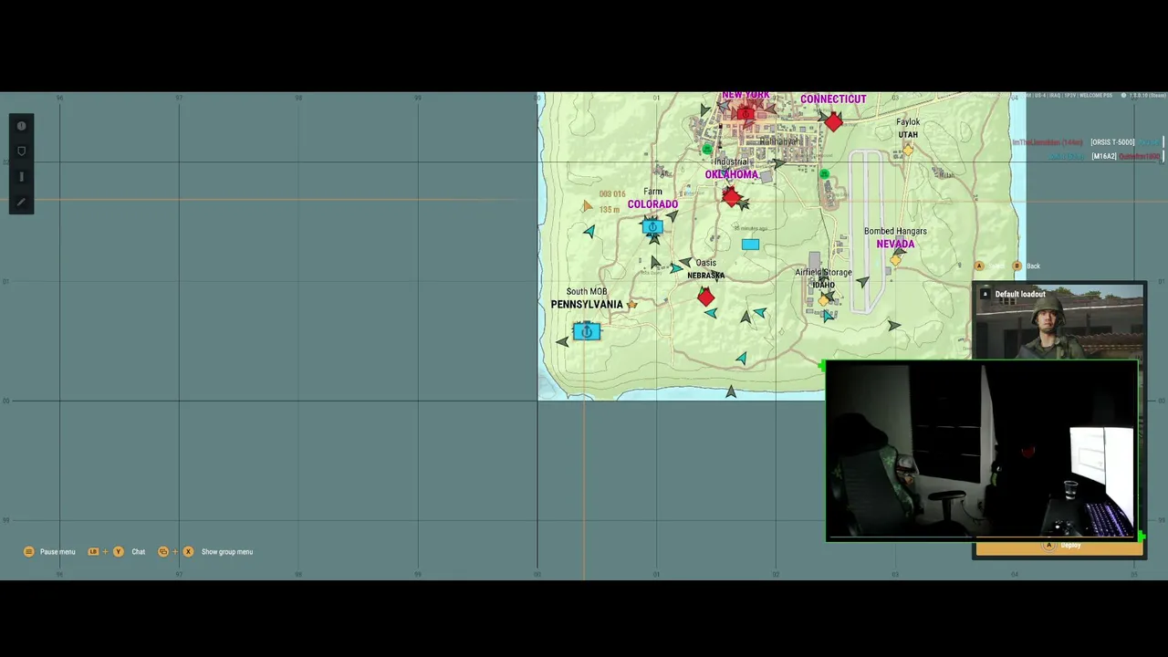
Task: Click the A glyph beside Select
Action: (979, 266)
